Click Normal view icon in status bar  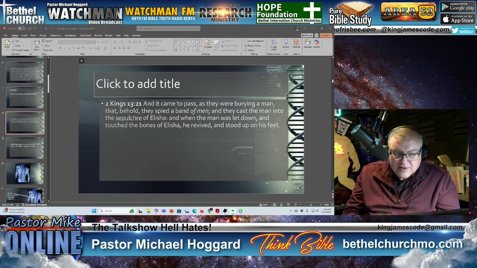275,205
